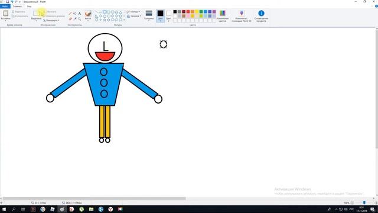The height and width of the screenshot is (213, 378).
Task: Open the shape Fill dropdown
Action: click(134, 16)
